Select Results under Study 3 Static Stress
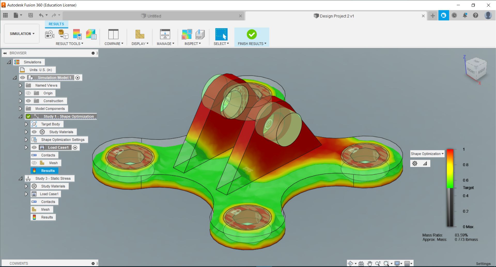Image resolution: width=496 pixels, height=267 pixels. tap(47, 217)
